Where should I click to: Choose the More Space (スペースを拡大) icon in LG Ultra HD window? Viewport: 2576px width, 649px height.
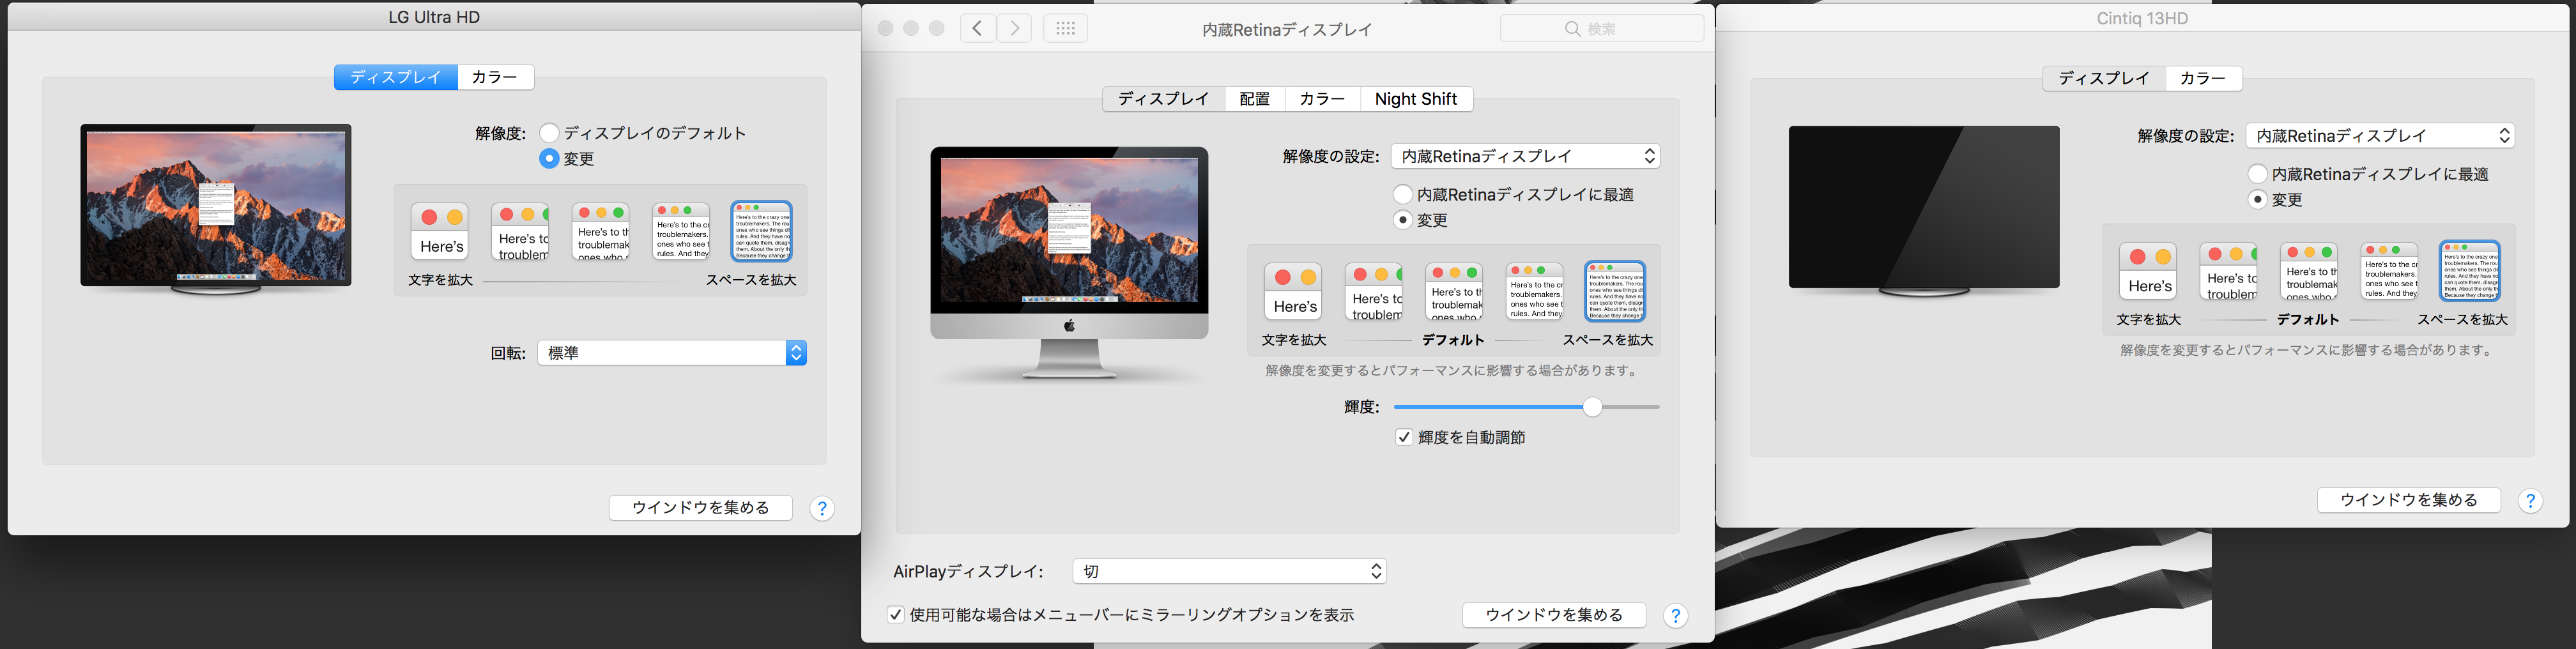point(761,231)
